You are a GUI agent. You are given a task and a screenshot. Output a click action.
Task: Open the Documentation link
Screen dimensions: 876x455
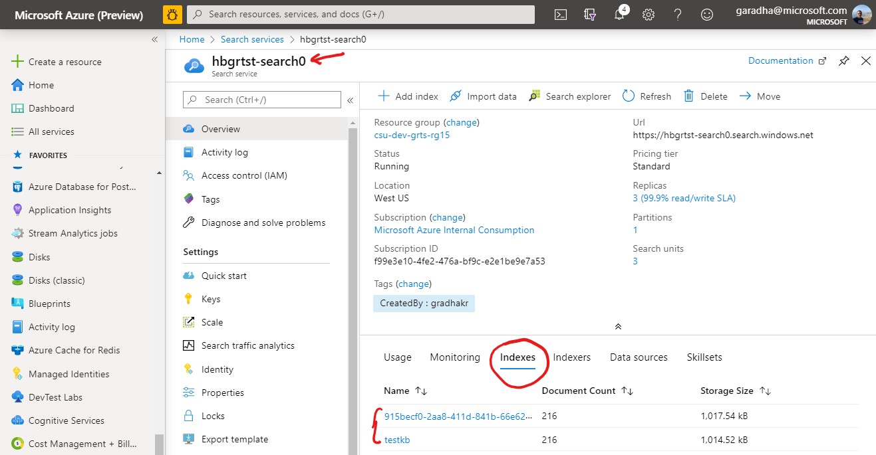[788, 60]
